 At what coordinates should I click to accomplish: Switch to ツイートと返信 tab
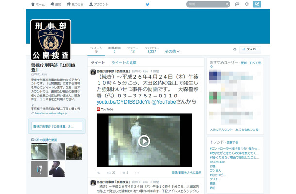(x=124, y=62)
